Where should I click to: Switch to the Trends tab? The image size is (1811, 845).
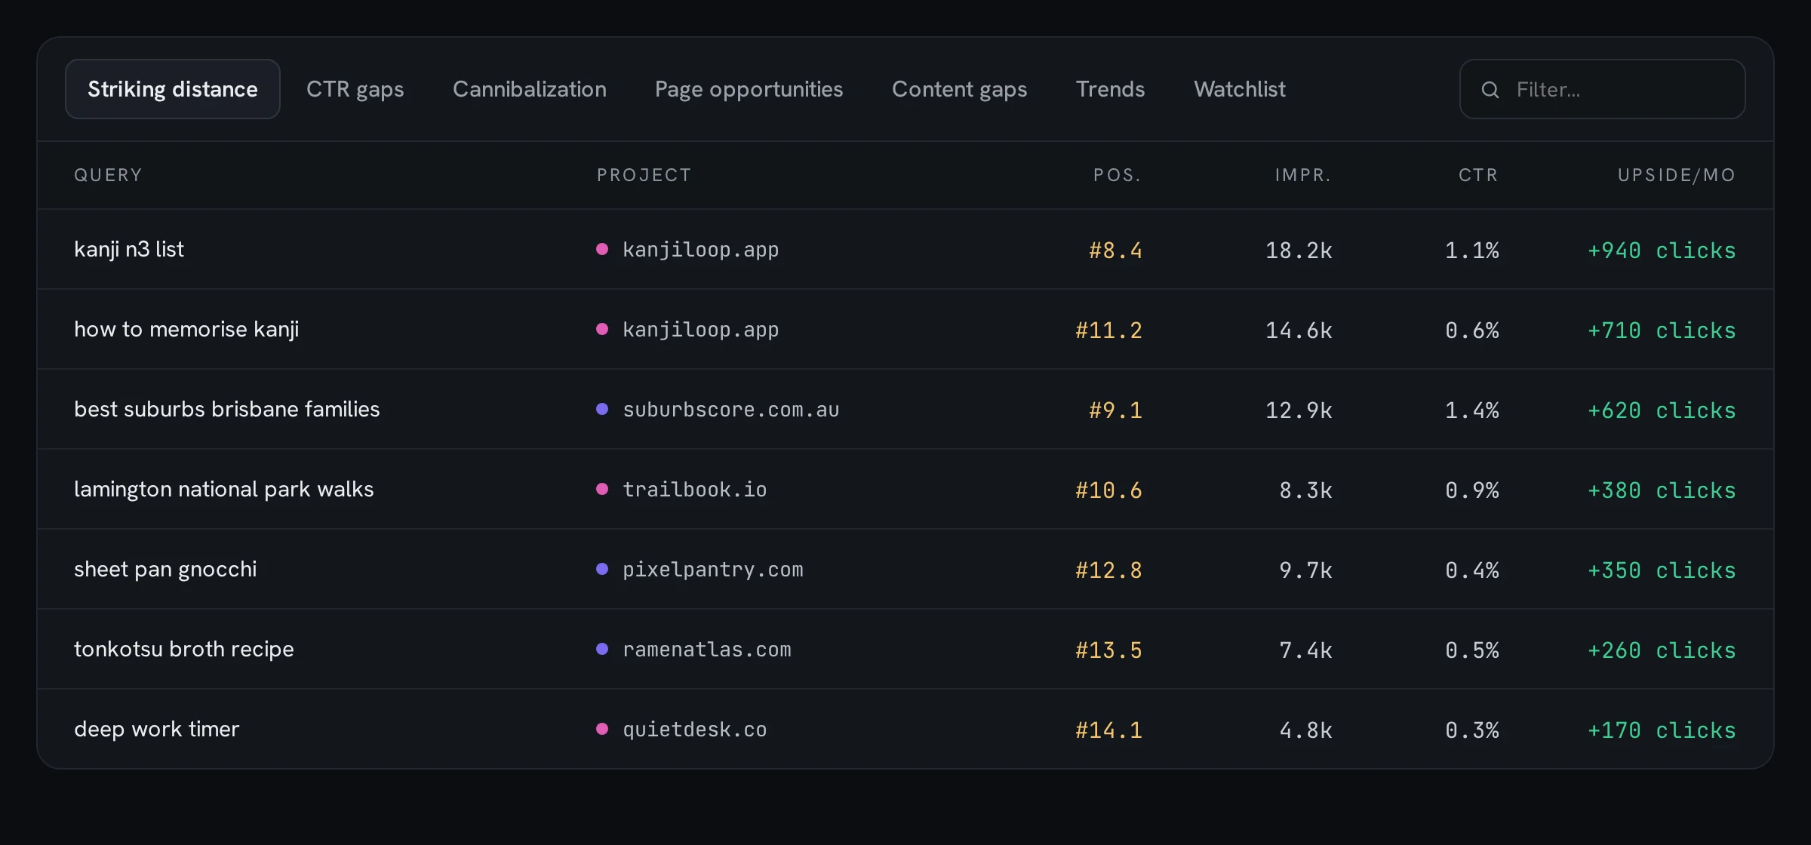pyautogui.click(x=1111, y=89)
